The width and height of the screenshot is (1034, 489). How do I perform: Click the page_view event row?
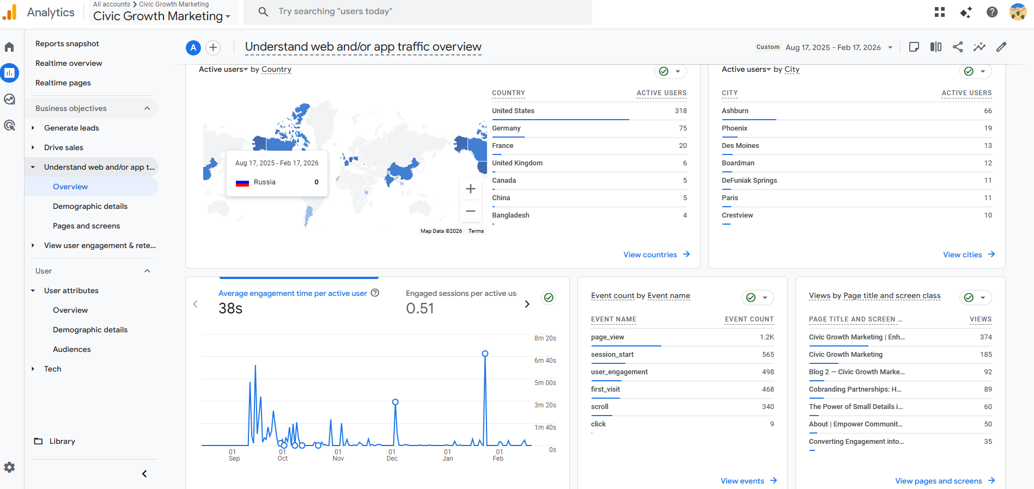tap(683, 337)
